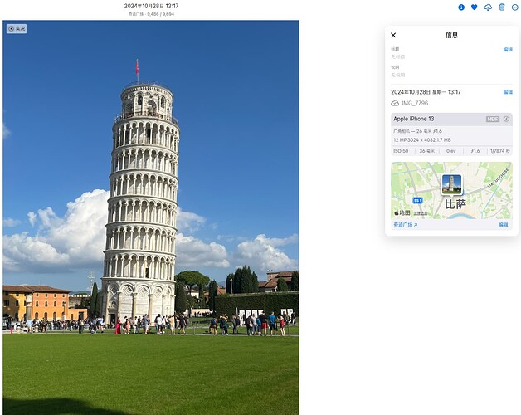Click the SS1 road marker on map
The width and height of the screenshot is (521, 415).
pos(417,200)
